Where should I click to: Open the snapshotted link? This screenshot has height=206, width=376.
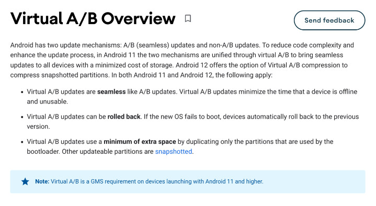(174, 152)
